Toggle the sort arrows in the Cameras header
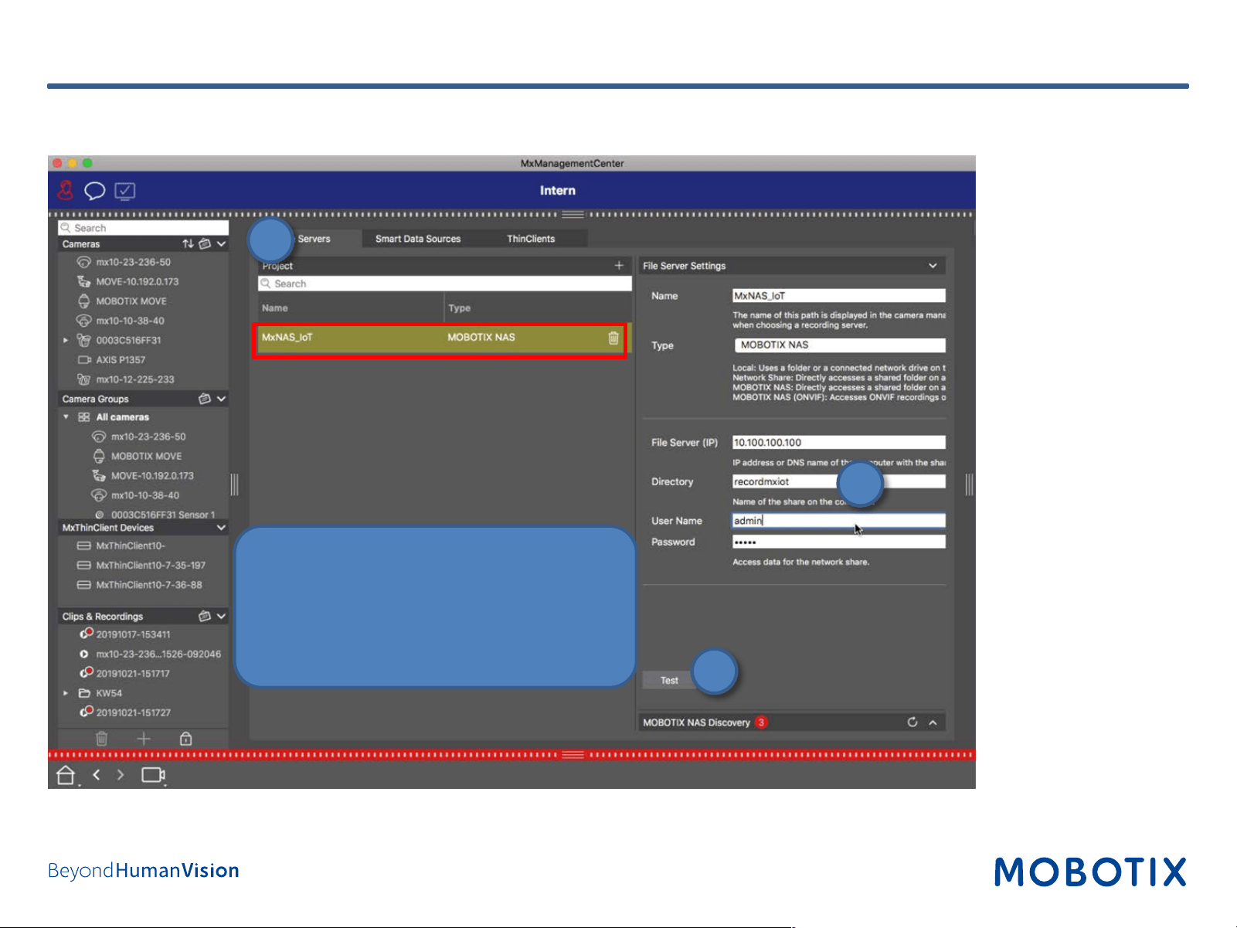1237x928 pixels. [188, 243]
